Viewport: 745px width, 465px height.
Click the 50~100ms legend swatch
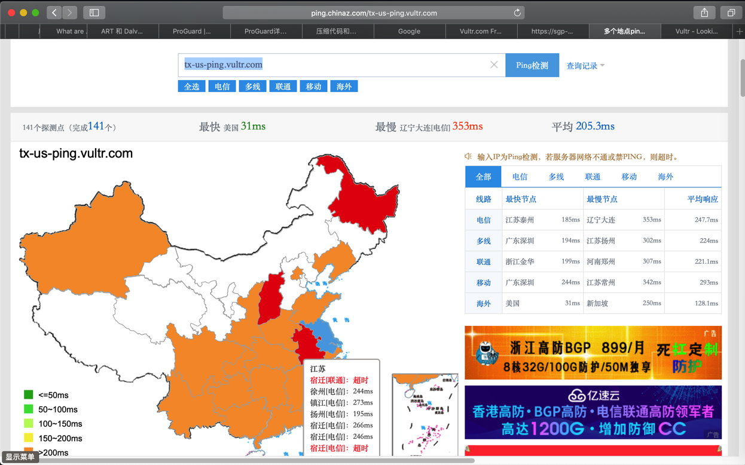[x=28, y=409]
